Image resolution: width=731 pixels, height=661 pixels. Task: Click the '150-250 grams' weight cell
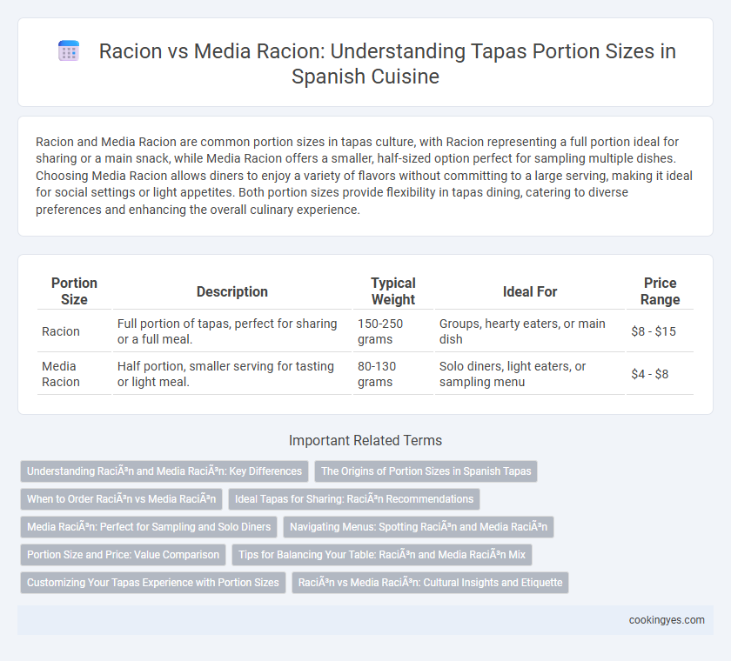click(x=393, y=331)
